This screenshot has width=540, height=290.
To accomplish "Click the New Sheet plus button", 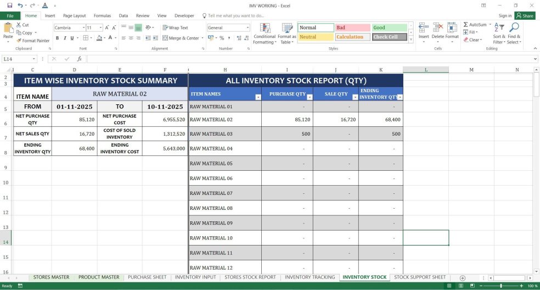I will [463, 278].
